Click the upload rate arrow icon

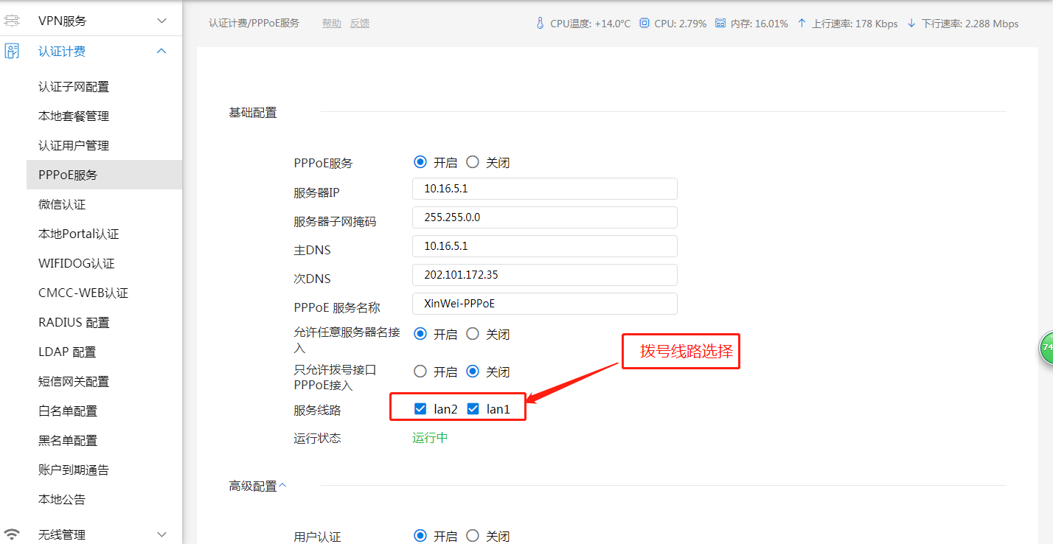tap(802, 24)
